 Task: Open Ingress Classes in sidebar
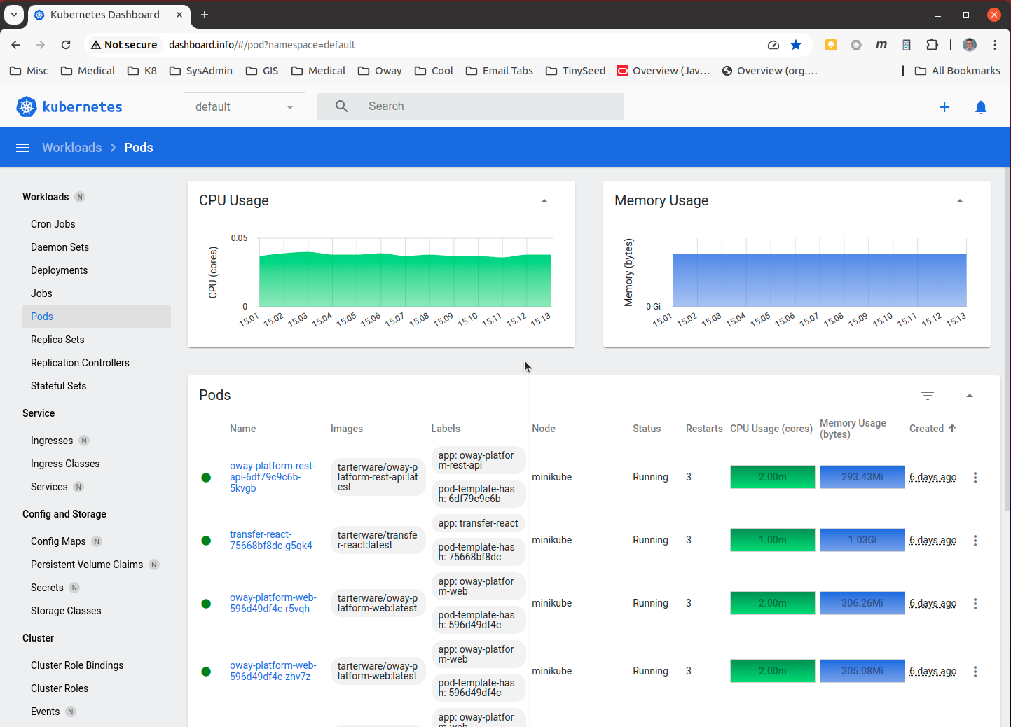(65, 464)
